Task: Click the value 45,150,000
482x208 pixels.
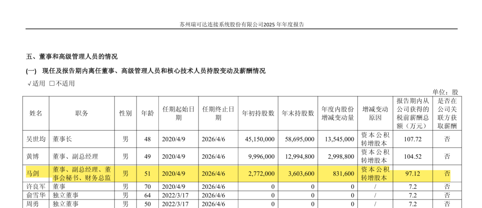Action: click(259, 139)
